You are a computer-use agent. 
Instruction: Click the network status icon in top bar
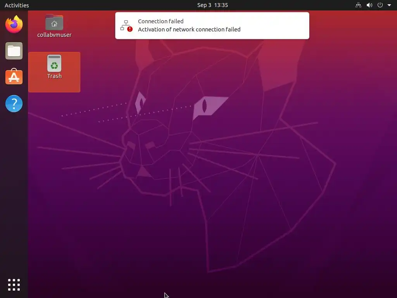coord(358,5)
